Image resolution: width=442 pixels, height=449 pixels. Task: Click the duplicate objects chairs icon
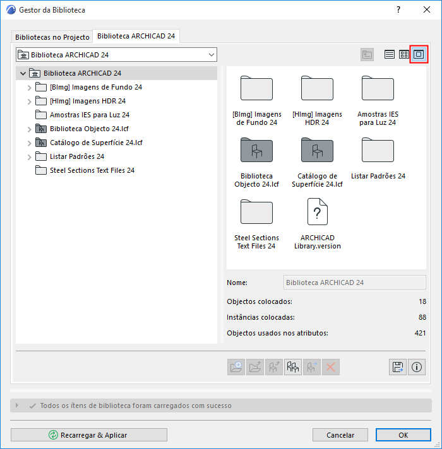coord(292,367)
